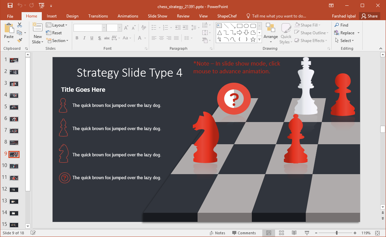Expand the Font Size dropdown
Screen dimensions: 386x237
point(119,27)
